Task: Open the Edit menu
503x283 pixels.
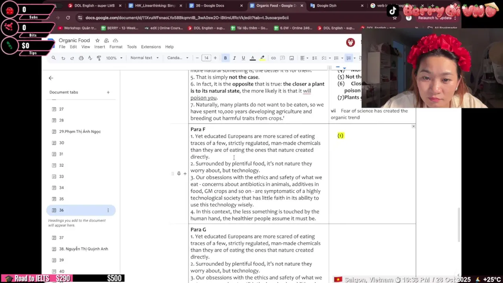Action: click(73, 47)
